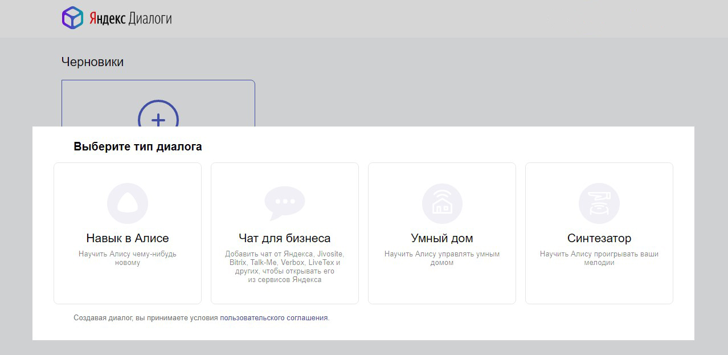The height and width of the screenshot is (355, 728).
Task: Click the "Диалоги" text in header
Action: click(x=150, y=19)
